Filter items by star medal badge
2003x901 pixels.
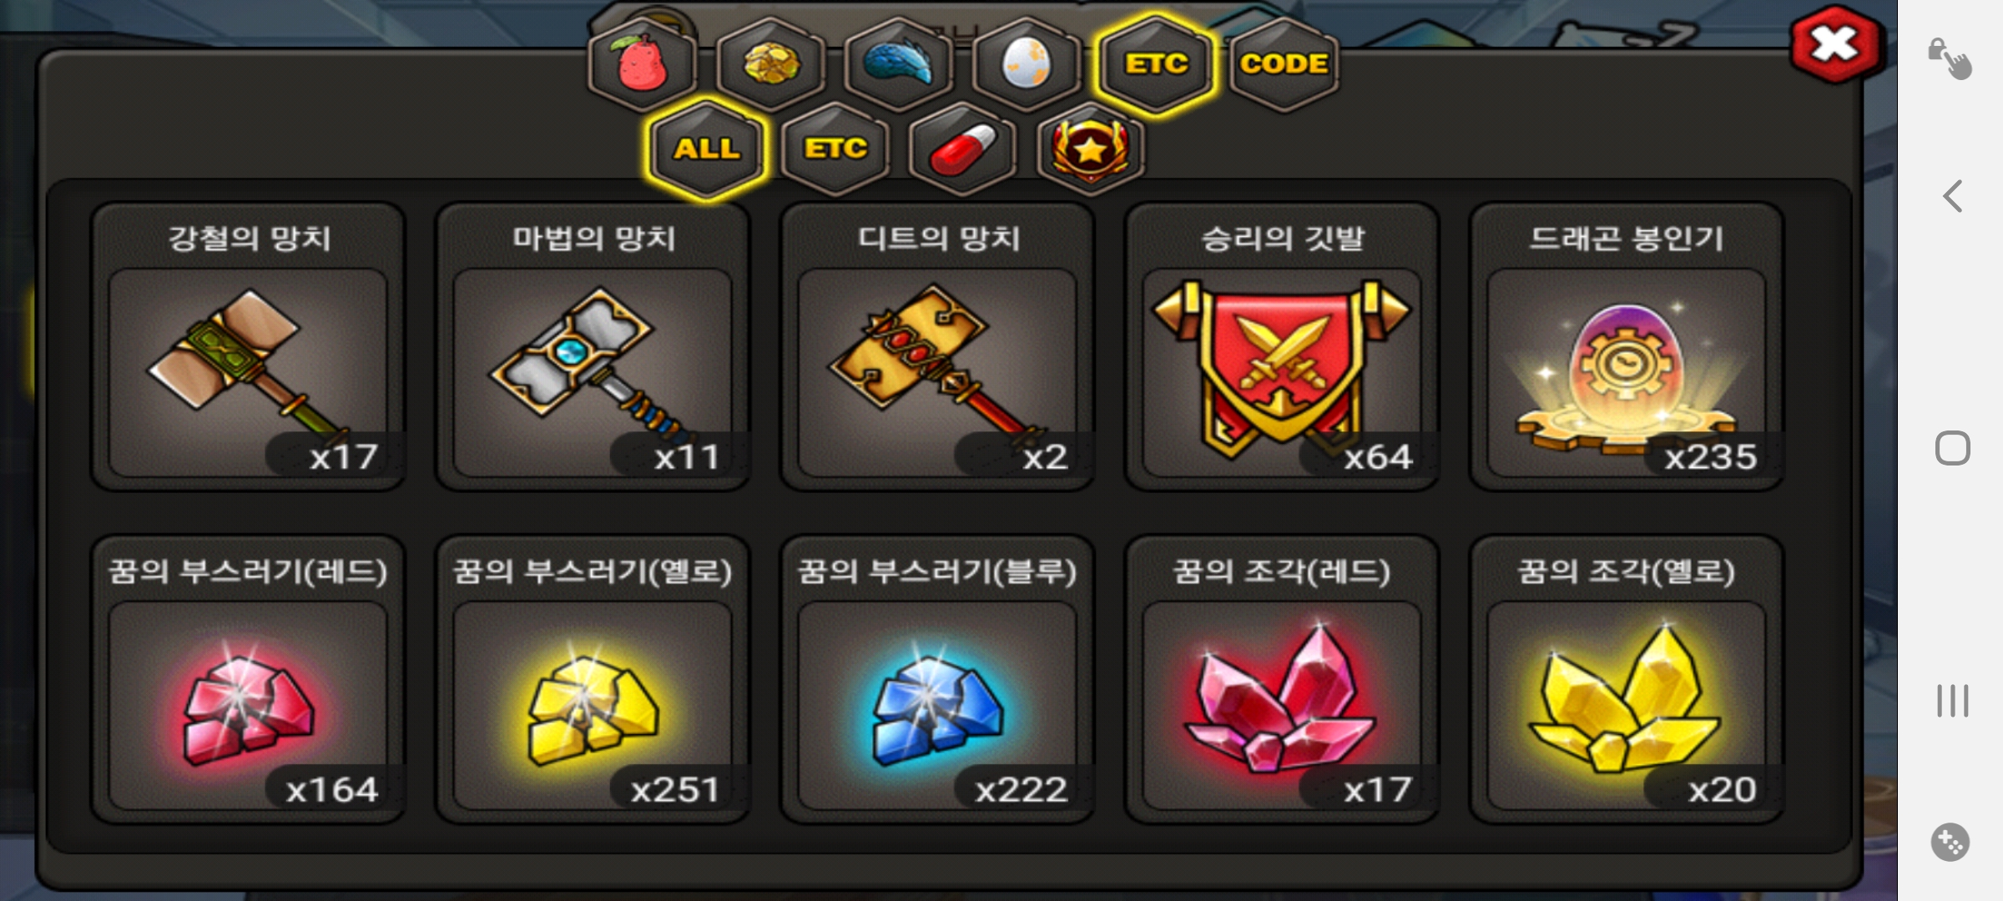click(x=1091, y=148)
